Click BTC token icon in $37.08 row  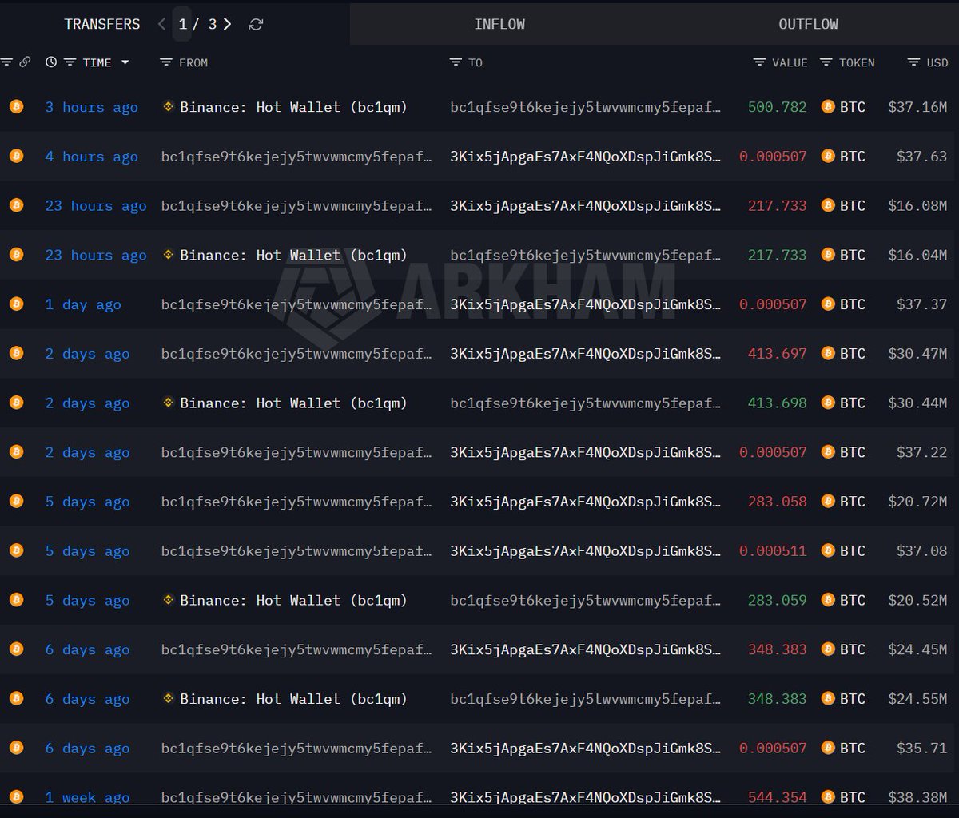828,550
